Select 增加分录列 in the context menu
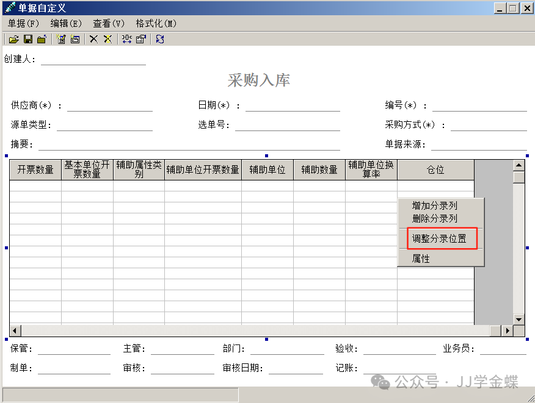 coord(434,205)
